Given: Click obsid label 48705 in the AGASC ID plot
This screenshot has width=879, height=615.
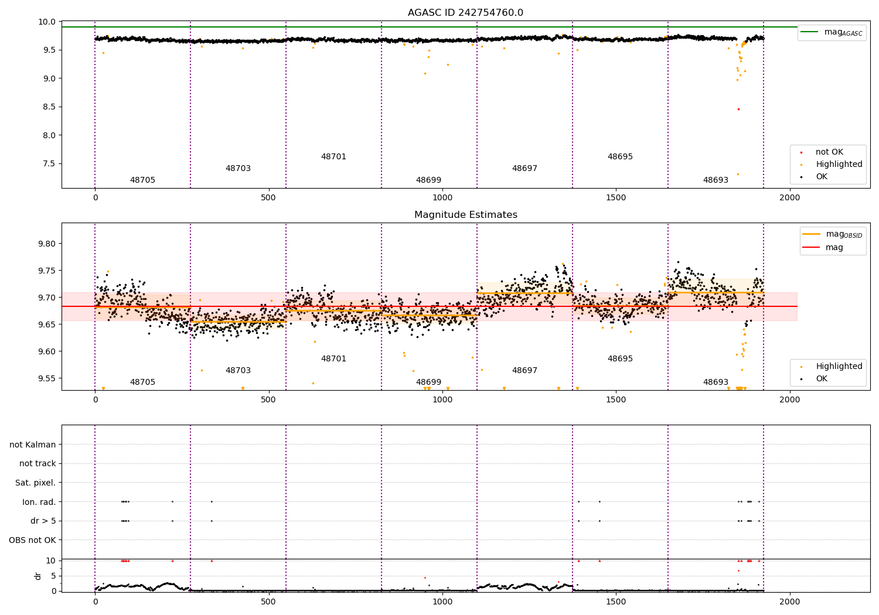Looking at the screenshot, I should point(142,180).
